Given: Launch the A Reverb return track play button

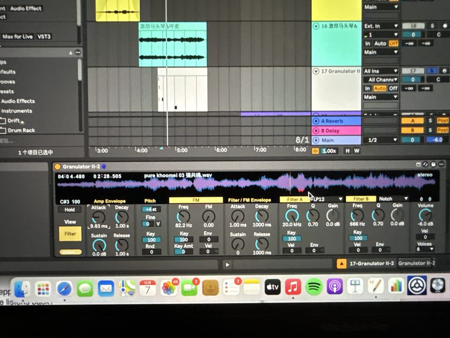Looking at the screenshot, I should (x=316, y=121).
